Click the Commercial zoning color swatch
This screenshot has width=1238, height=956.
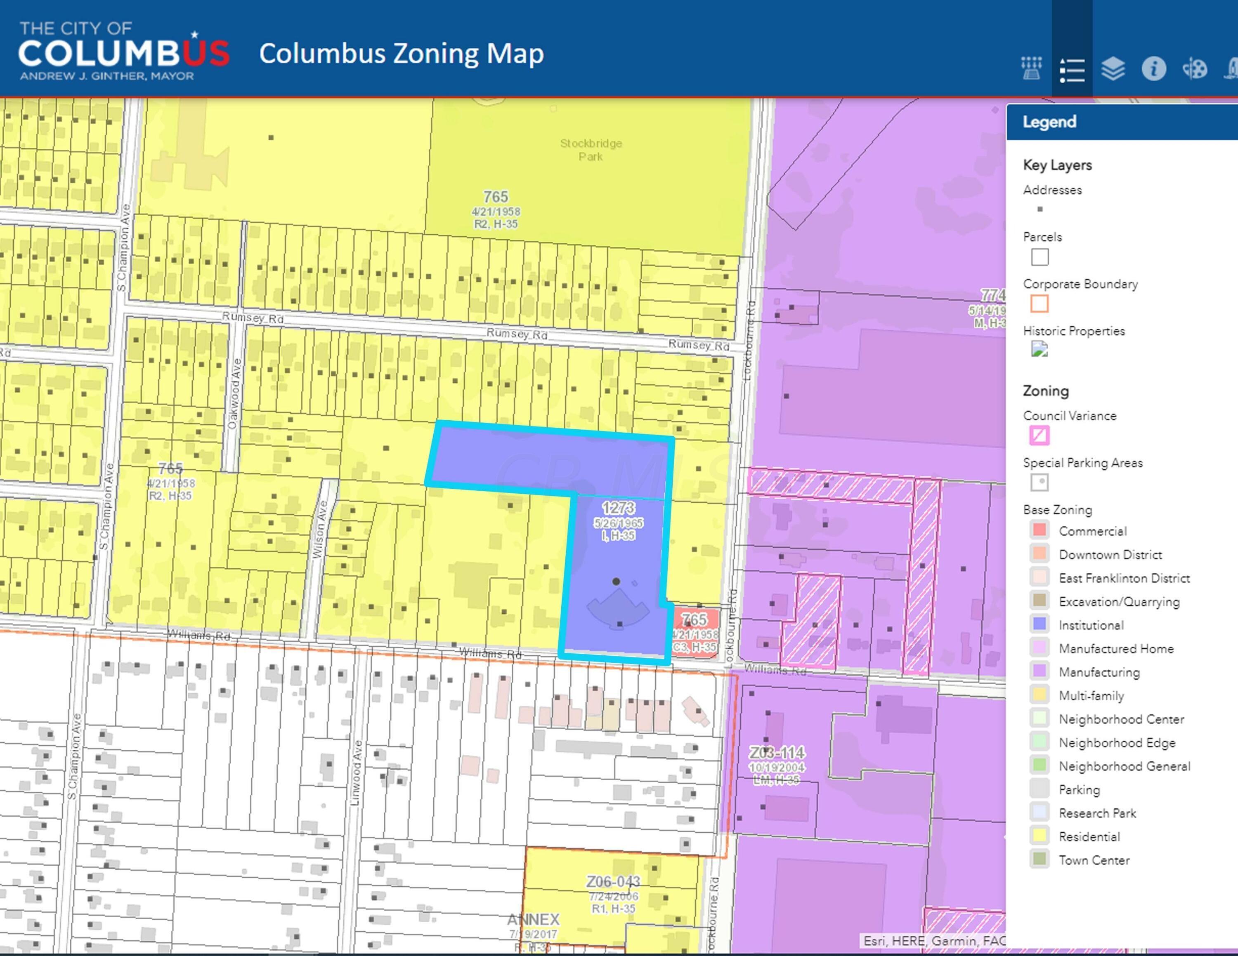[x=1040, y=531]
